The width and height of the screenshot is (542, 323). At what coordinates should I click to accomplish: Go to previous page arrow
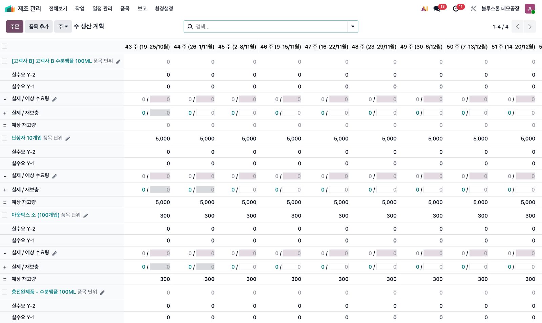coord(518,26)
